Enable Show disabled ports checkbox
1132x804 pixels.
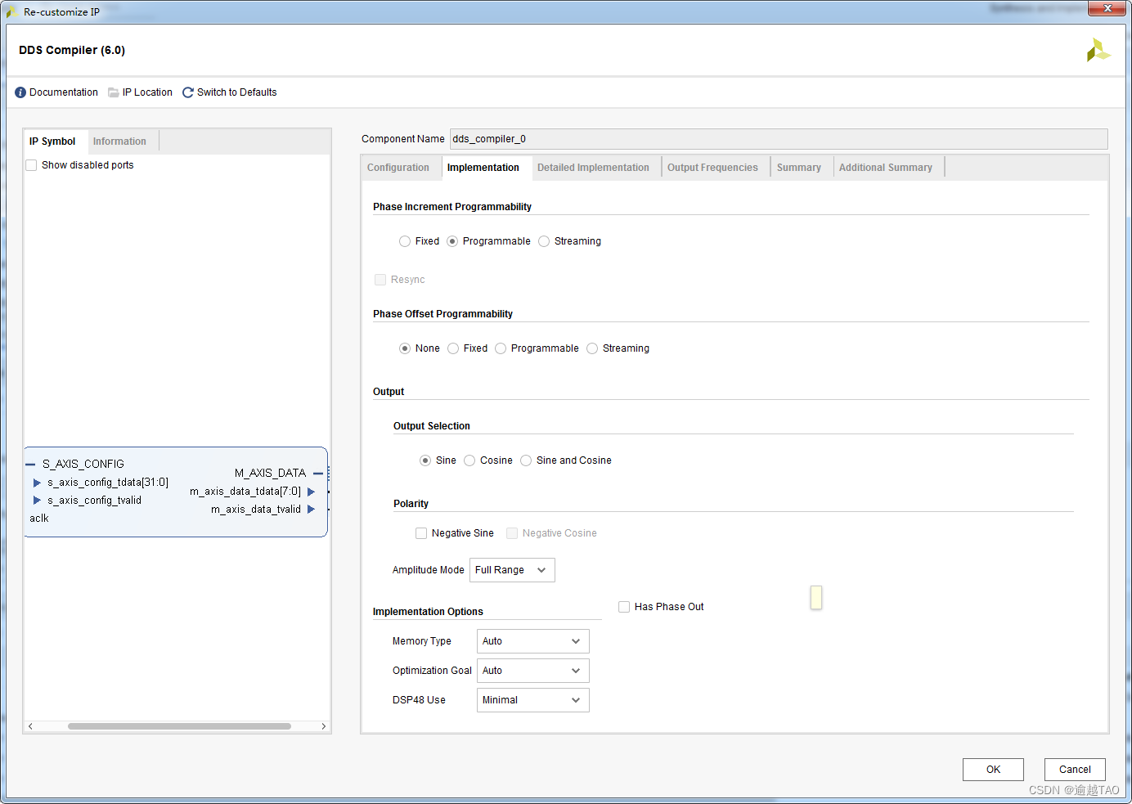coord(31,165)
